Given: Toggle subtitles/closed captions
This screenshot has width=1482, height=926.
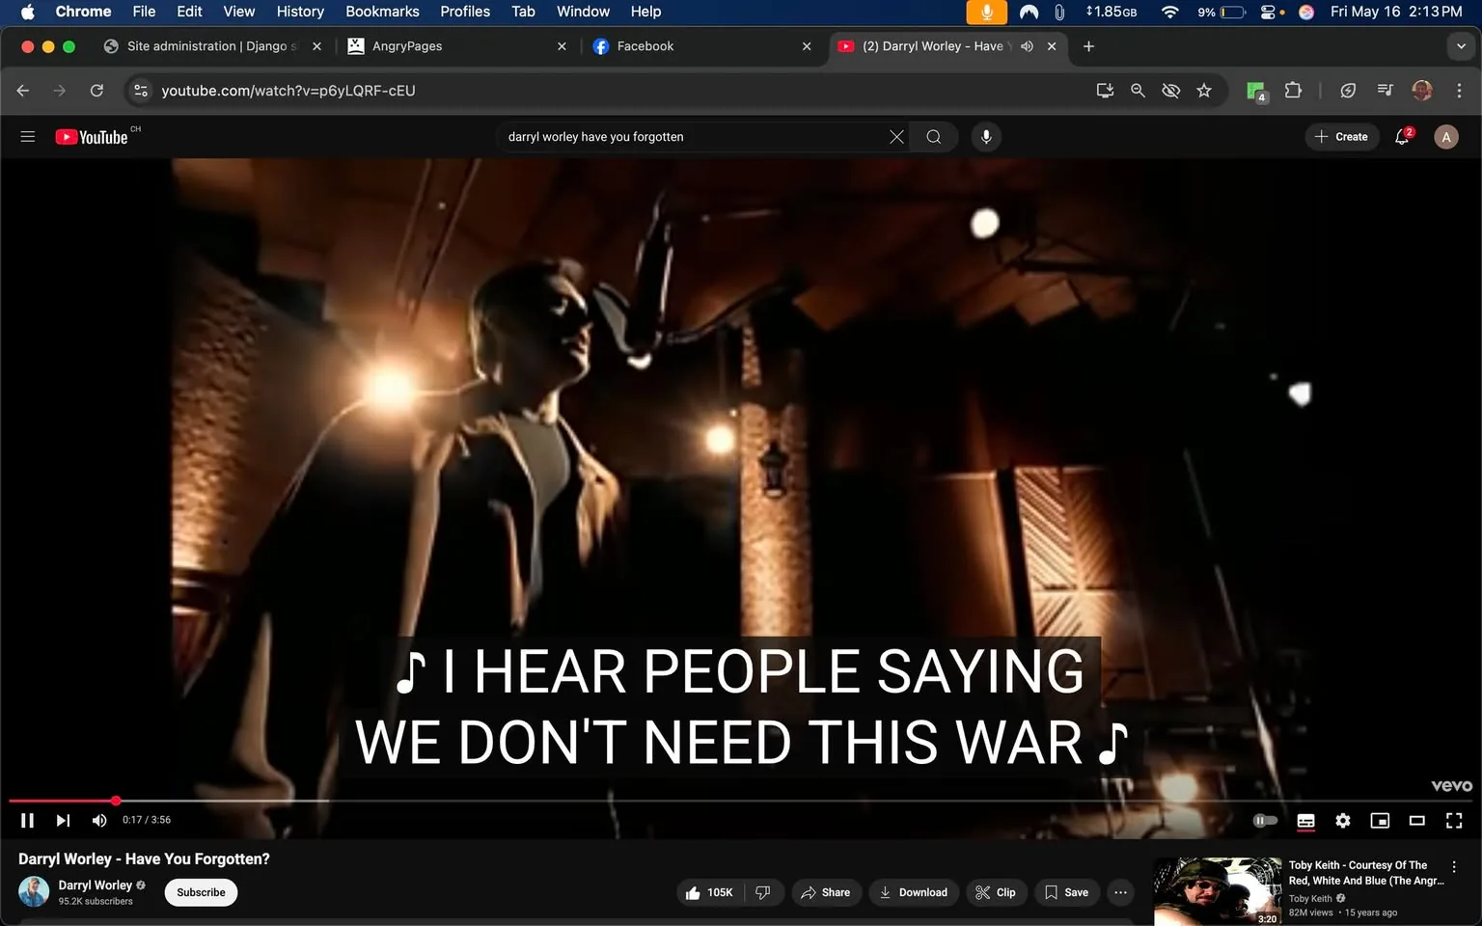Looking at the screenshot, I should tap(1305, 820).
